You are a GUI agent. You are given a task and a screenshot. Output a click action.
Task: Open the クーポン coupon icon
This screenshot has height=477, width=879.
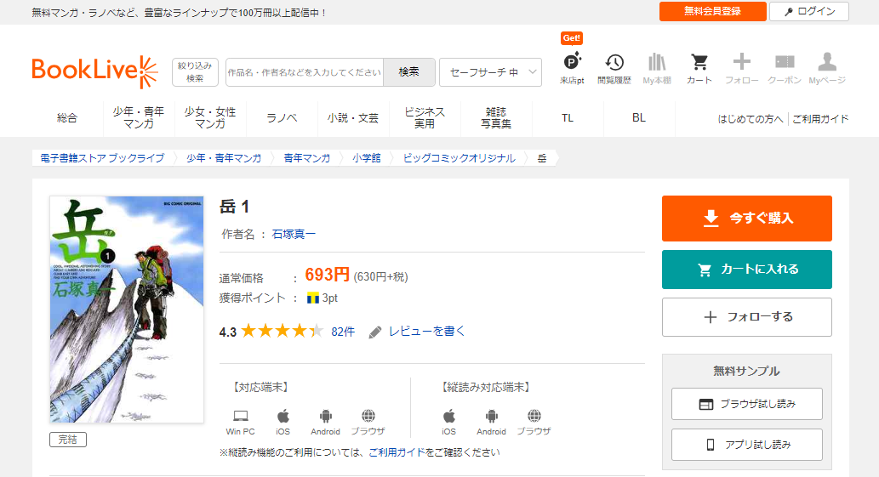(785, 66)
